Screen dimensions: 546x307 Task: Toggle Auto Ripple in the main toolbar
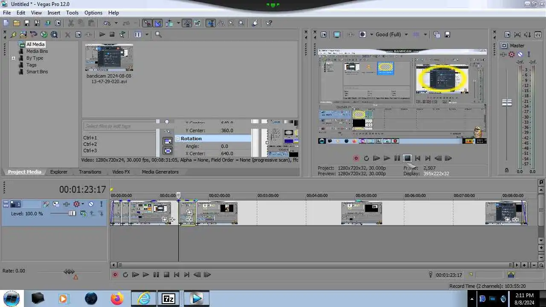[x=168, y=23]
